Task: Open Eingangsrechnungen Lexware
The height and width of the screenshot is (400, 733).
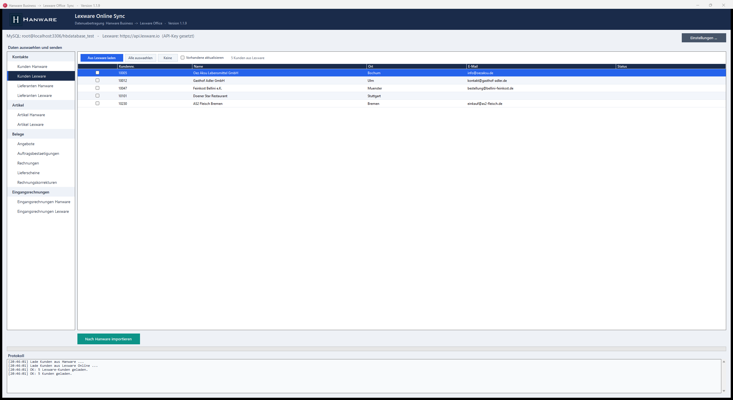Action: [x=41, y=211]
